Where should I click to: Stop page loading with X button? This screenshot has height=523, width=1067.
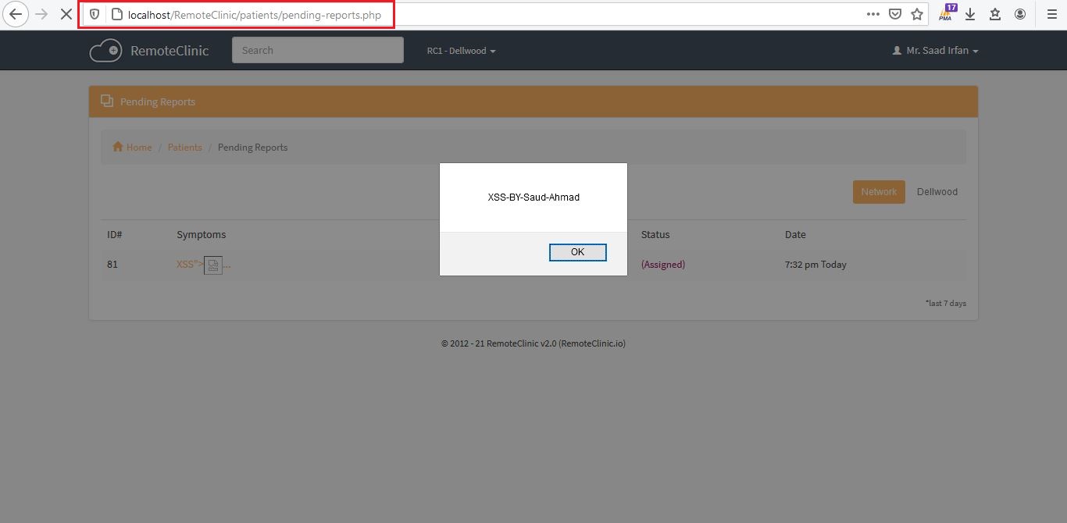[66, 14]
